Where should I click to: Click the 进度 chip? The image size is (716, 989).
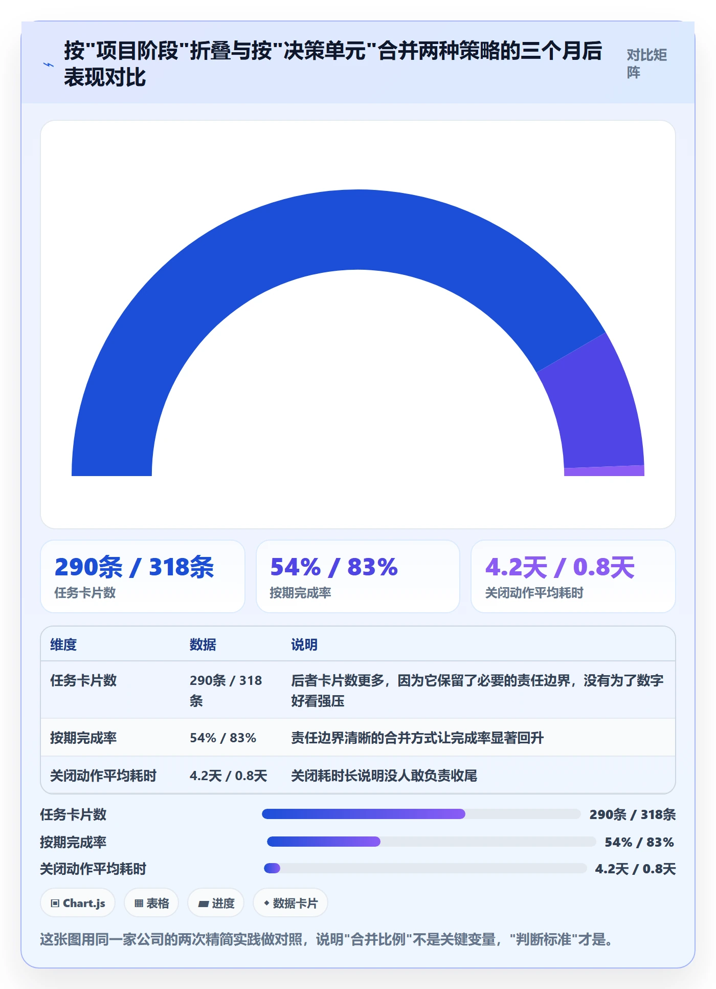pyautogui.click(x=216, y=903)
